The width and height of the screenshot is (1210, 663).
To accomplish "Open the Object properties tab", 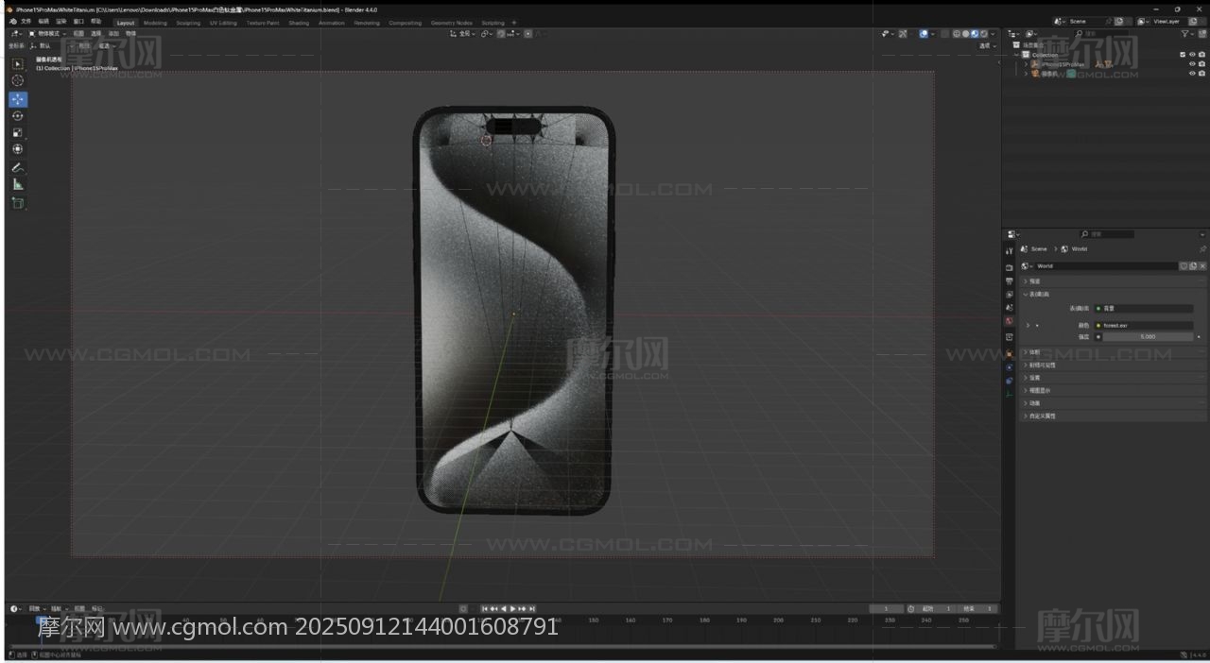I will (x=1010, y=353).
